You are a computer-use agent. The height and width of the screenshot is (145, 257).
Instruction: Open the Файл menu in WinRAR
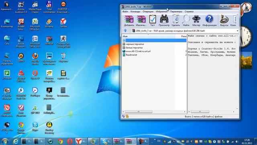[125, 12]
